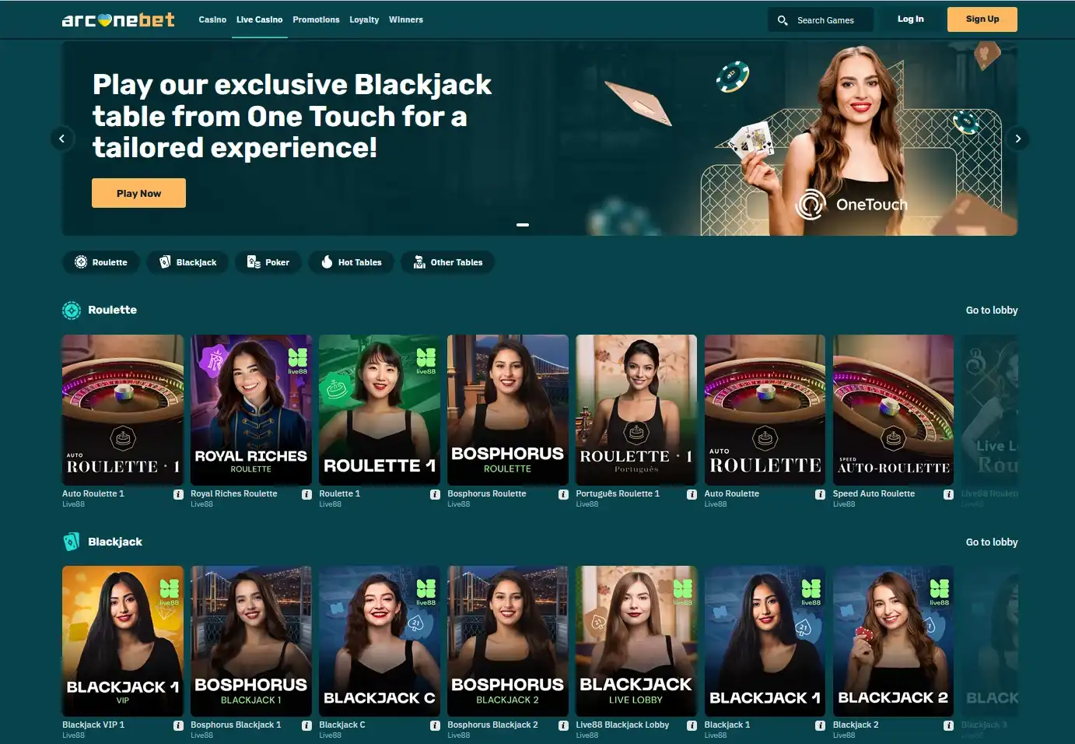Click the Sign Up button

[982, 19]
